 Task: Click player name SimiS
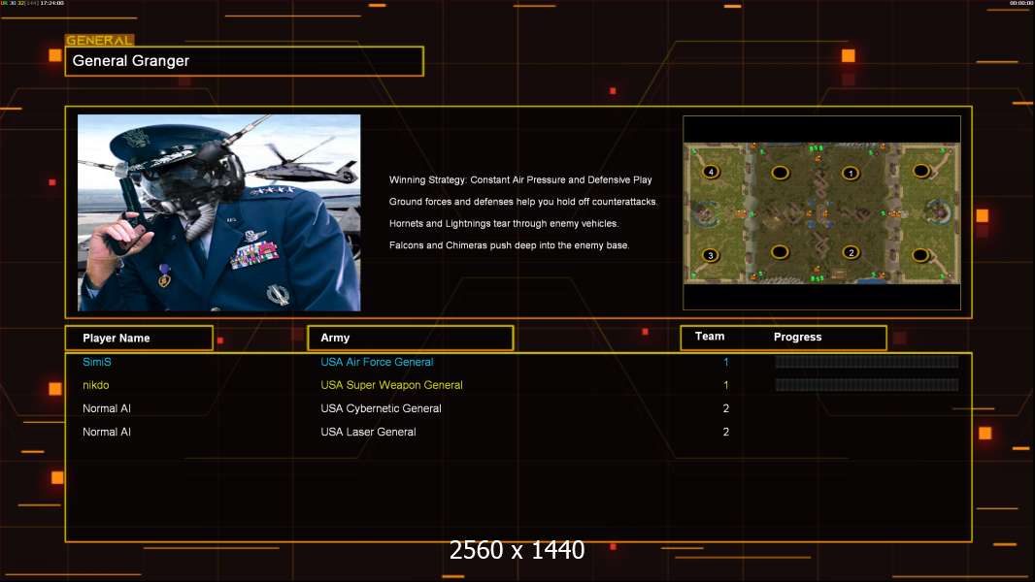[97, 362]
